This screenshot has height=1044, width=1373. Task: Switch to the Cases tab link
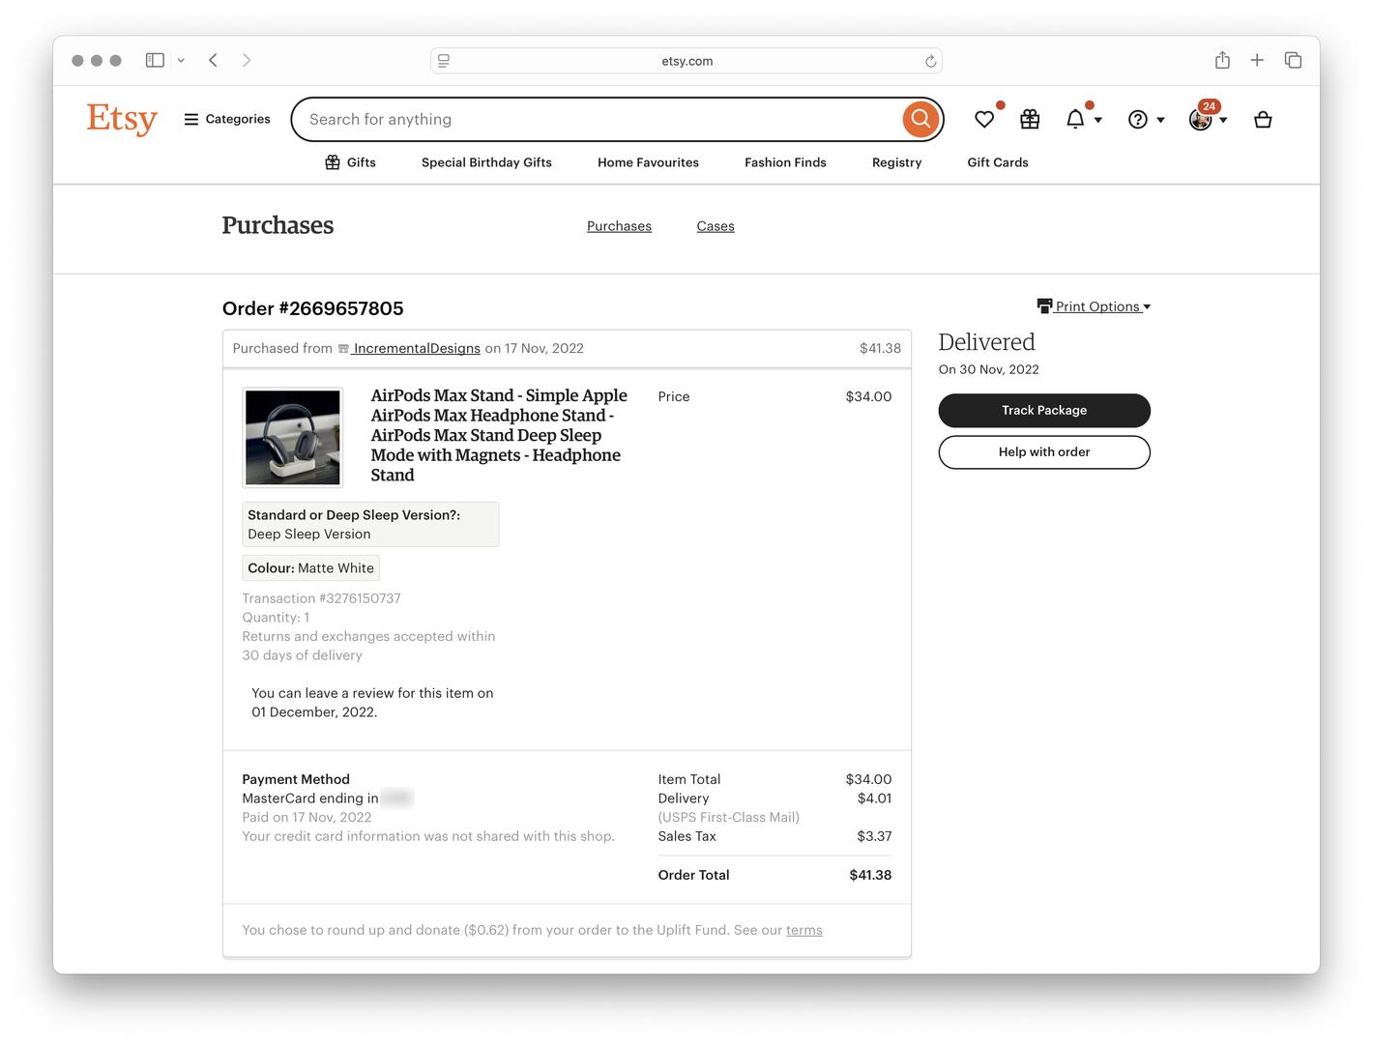[716, 226]
